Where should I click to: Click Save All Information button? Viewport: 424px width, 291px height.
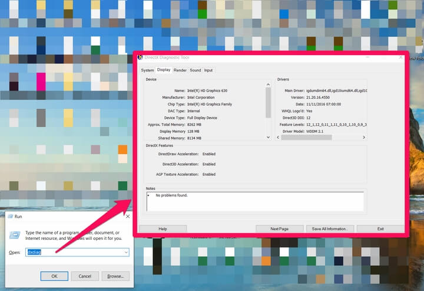330,229
